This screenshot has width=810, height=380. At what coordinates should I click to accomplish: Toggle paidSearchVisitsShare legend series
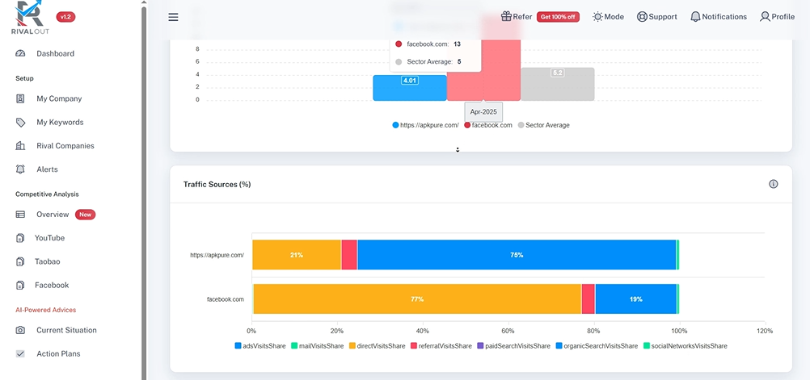[513, 346]
